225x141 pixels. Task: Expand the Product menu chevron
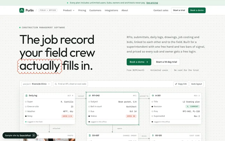pyautogui.click(x=74, y=10)
